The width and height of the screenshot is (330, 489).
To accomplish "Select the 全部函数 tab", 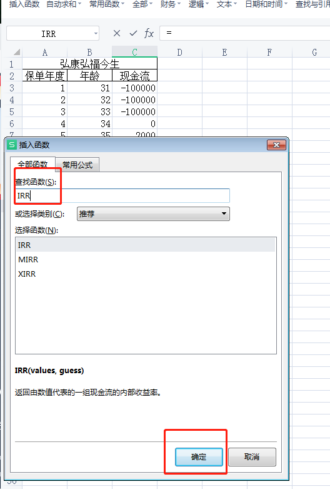I will [32, 164].
